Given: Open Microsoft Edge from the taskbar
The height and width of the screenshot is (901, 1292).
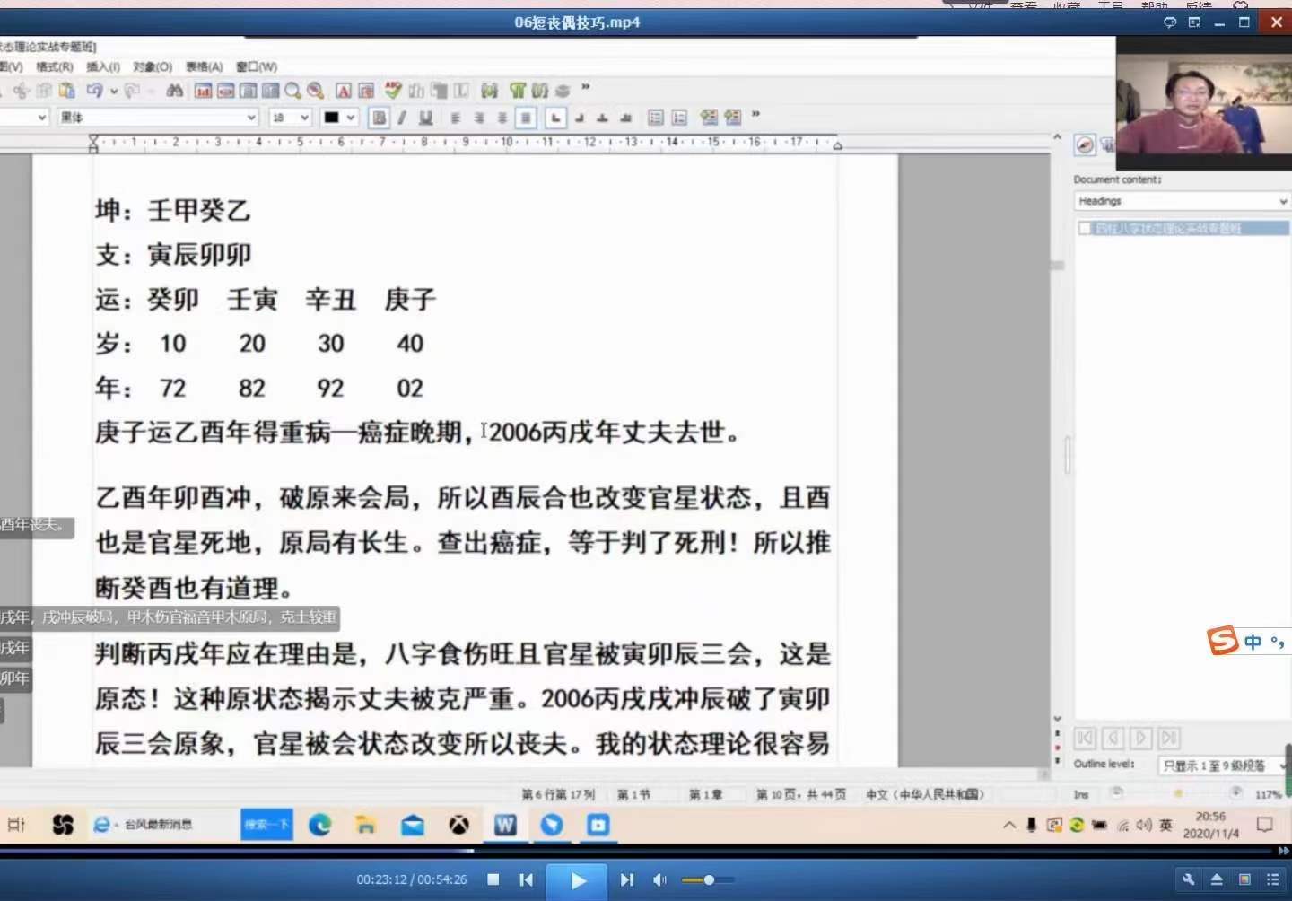Looking at the screenshot, I should (321, 825).
